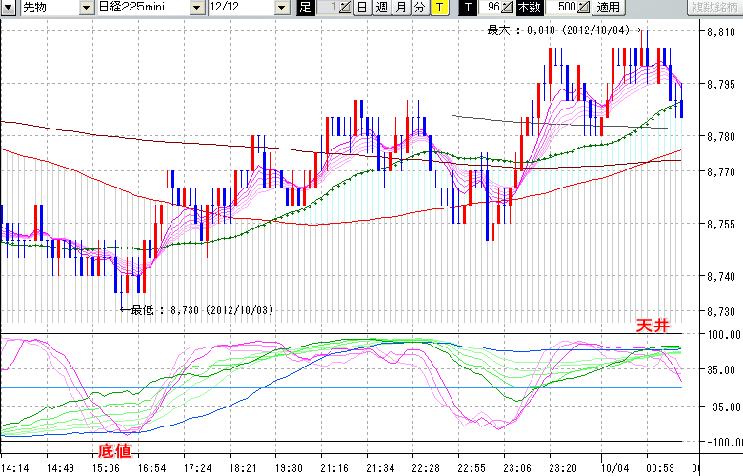Click the 本数 bar count label
Image resolution: width=743 pixels, height=476 pixels.
point(529,8)
